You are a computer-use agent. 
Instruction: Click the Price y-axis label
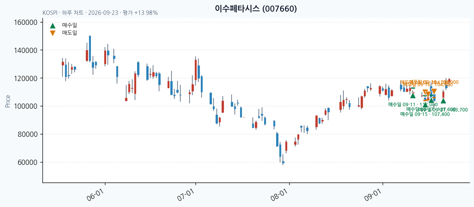coord(8,101)
